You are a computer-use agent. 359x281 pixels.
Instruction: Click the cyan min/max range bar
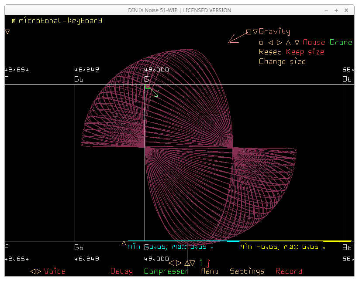pos(183,241)
